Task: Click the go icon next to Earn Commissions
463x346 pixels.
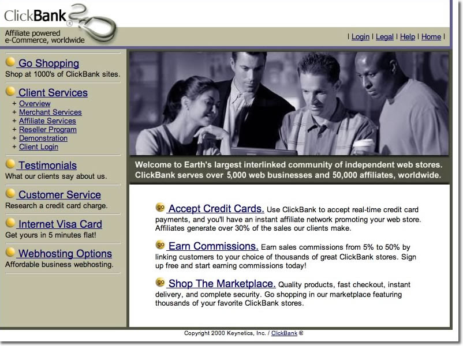Action: point(160,245)
